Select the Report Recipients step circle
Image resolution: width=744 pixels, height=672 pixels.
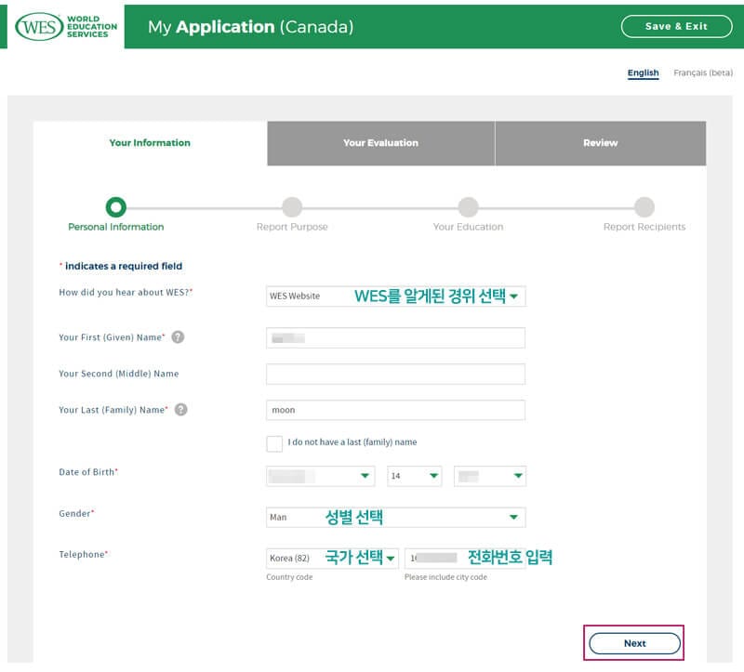[x=644, y=206]
